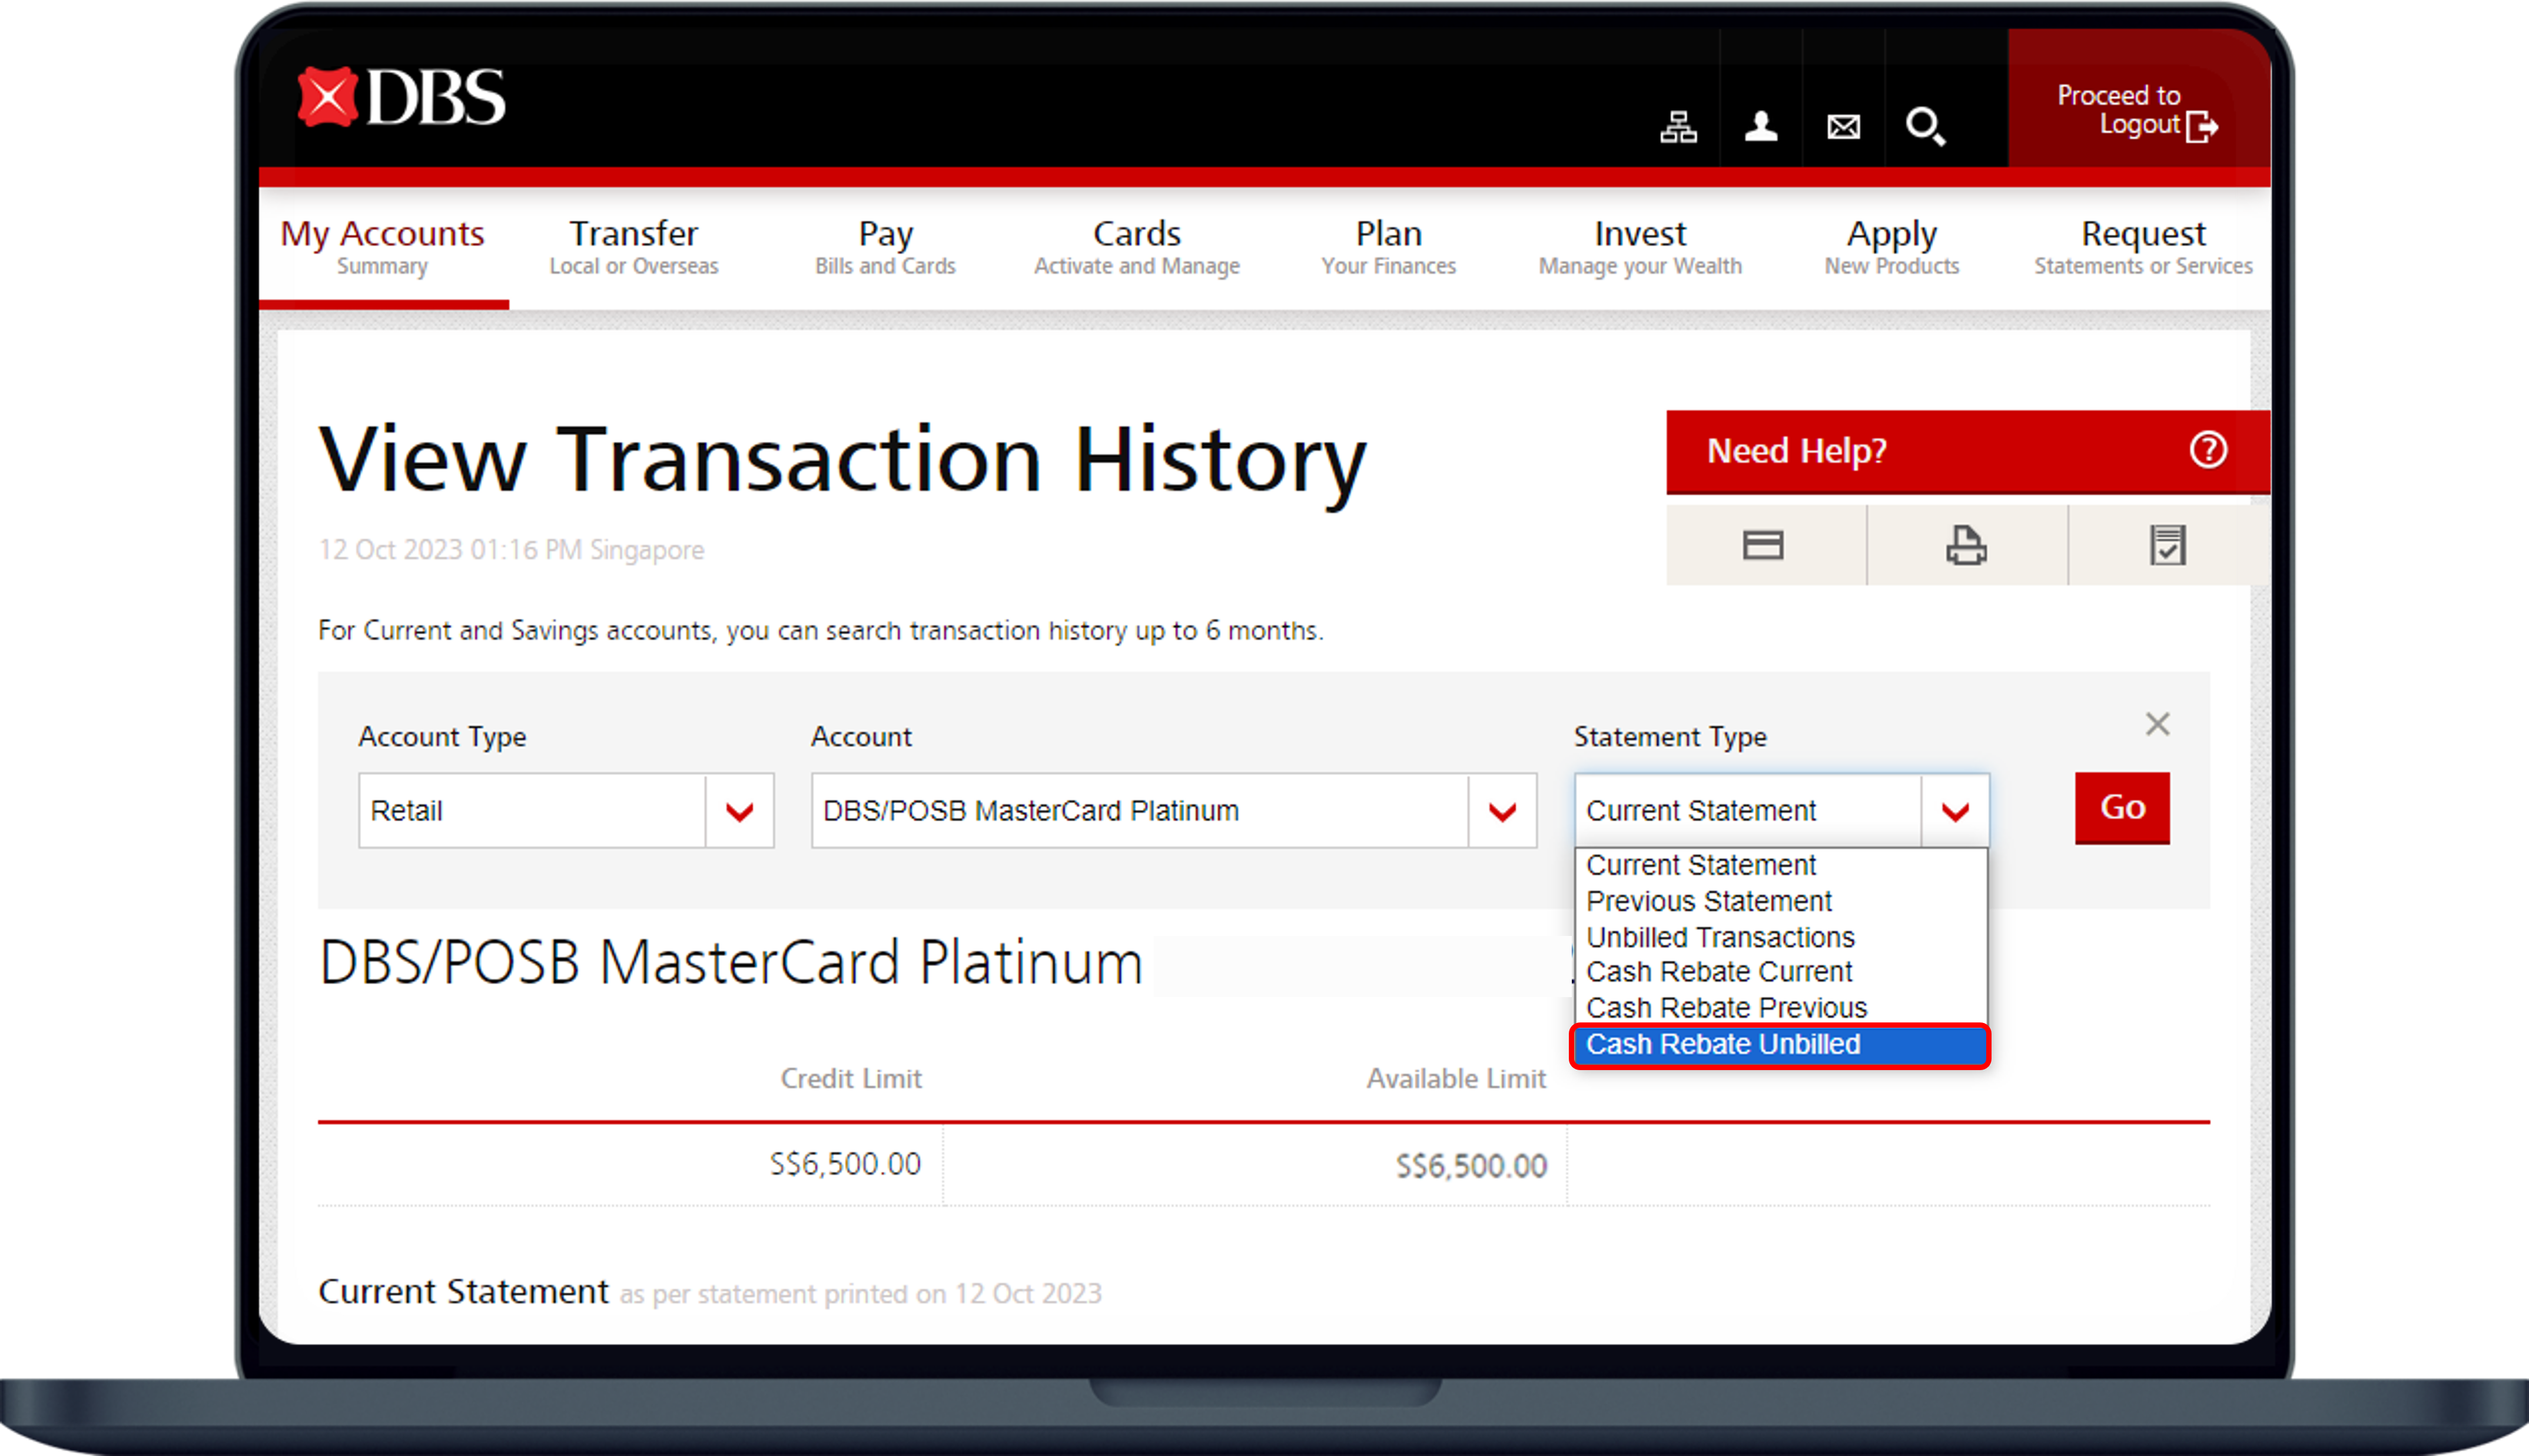Click the checklist document icon
Screen dimensions: 2529x1456
tap(2168, 545)
